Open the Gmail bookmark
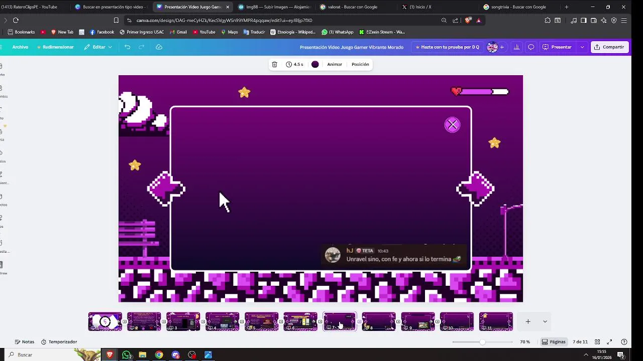The image size is (643, 361). click(178, 32)
